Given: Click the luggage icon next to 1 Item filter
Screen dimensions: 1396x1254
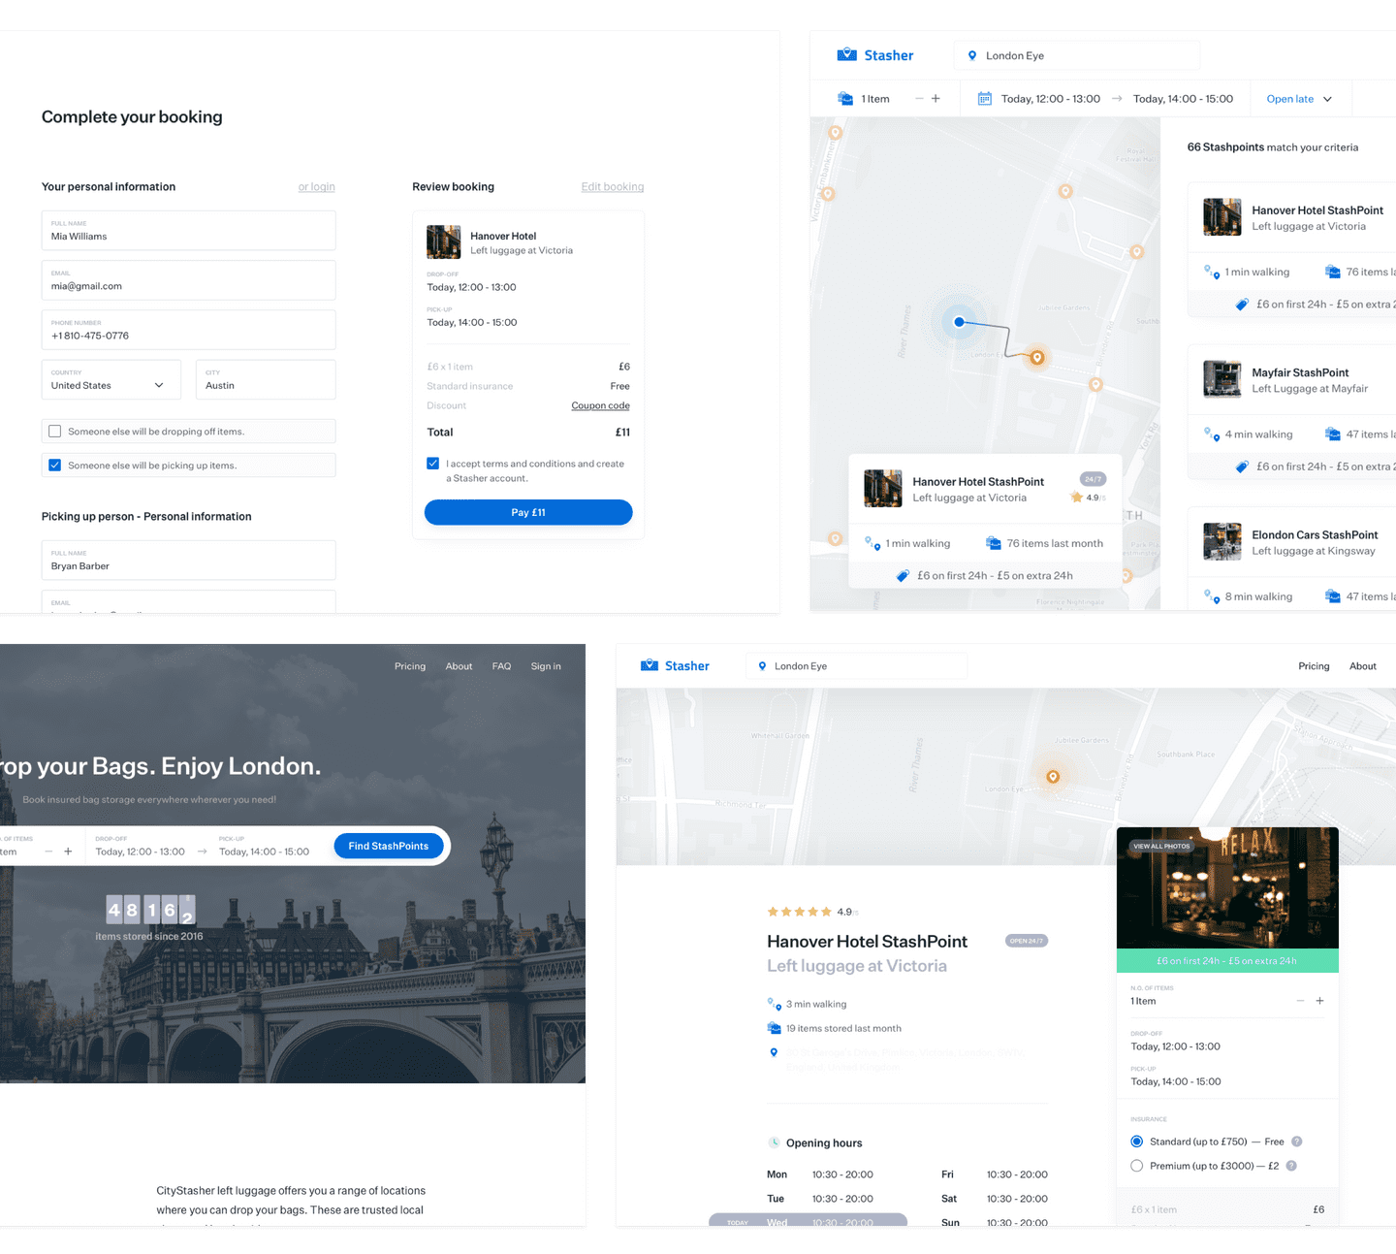Looking at the screenshot, I should click(x=845, y=99).
